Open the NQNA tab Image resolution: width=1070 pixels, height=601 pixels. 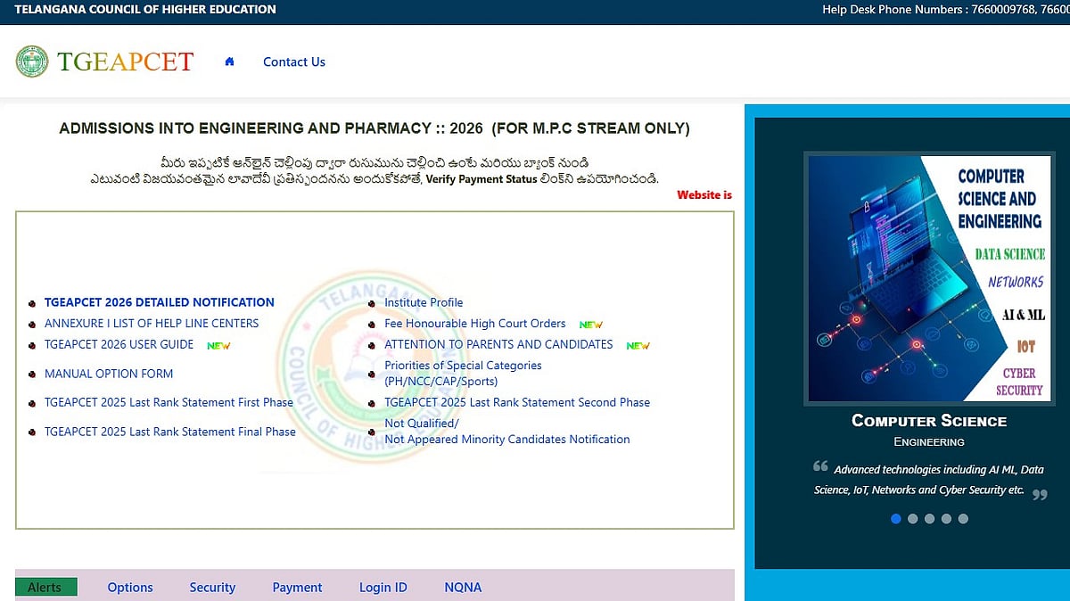[x=463, y=587]
